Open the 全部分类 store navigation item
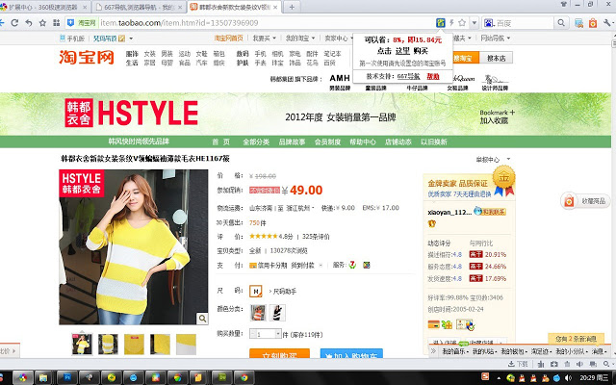This screenshot has height=385, width=616. (256, 141)
